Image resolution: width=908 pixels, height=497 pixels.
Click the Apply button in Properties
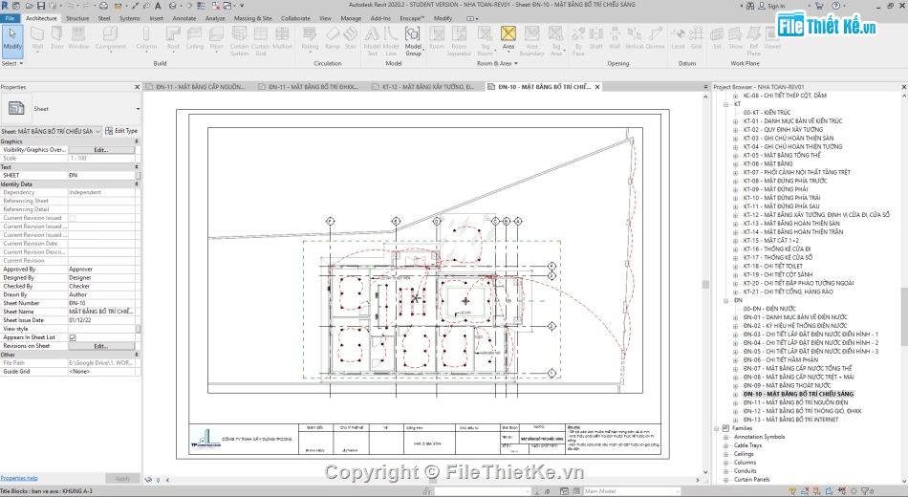coord(122,479)
